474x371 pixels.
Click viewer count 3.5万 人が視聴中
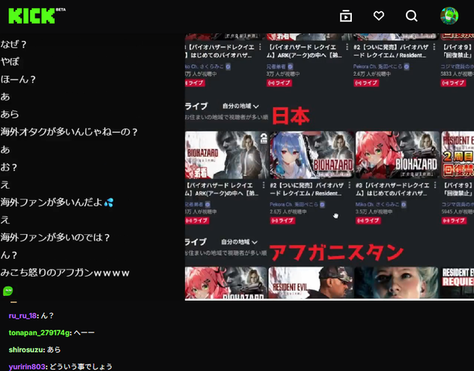374,212
